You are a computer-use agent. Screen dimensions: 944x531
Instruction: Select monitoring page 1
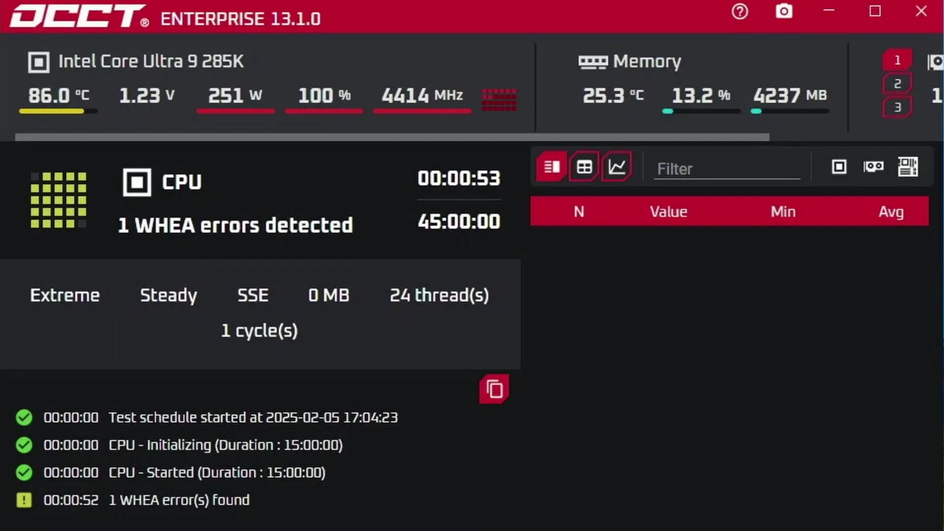(897, 60)
